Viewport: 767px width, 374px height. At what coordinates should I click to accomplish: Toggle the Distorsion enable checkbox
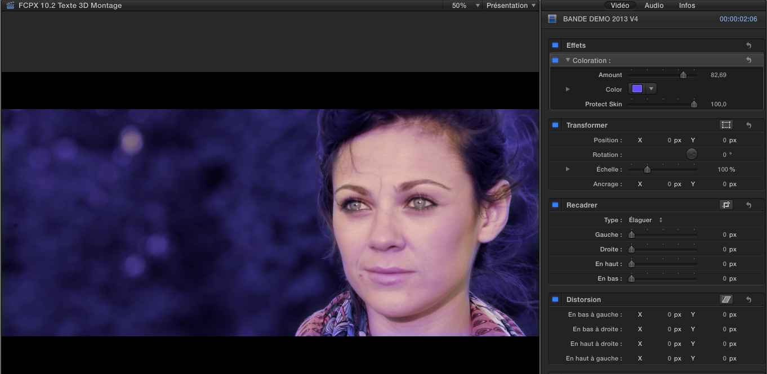click(x=555, y=300)
